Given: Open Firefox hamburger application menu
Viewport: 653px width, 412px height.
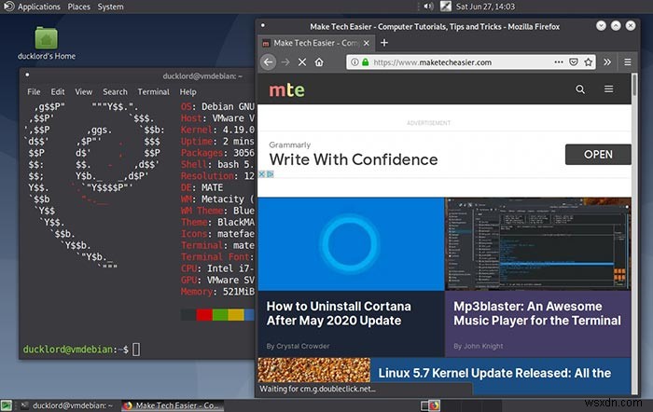Looking at the screenshot, I should click(x=628, y=62).
